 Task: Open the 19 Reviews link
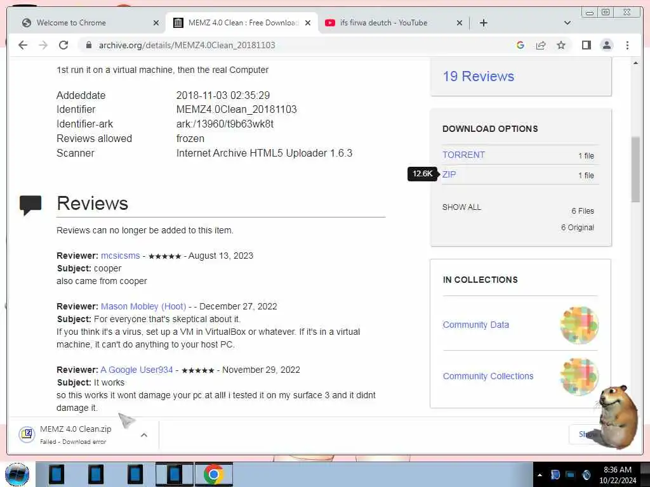[479, 76]
